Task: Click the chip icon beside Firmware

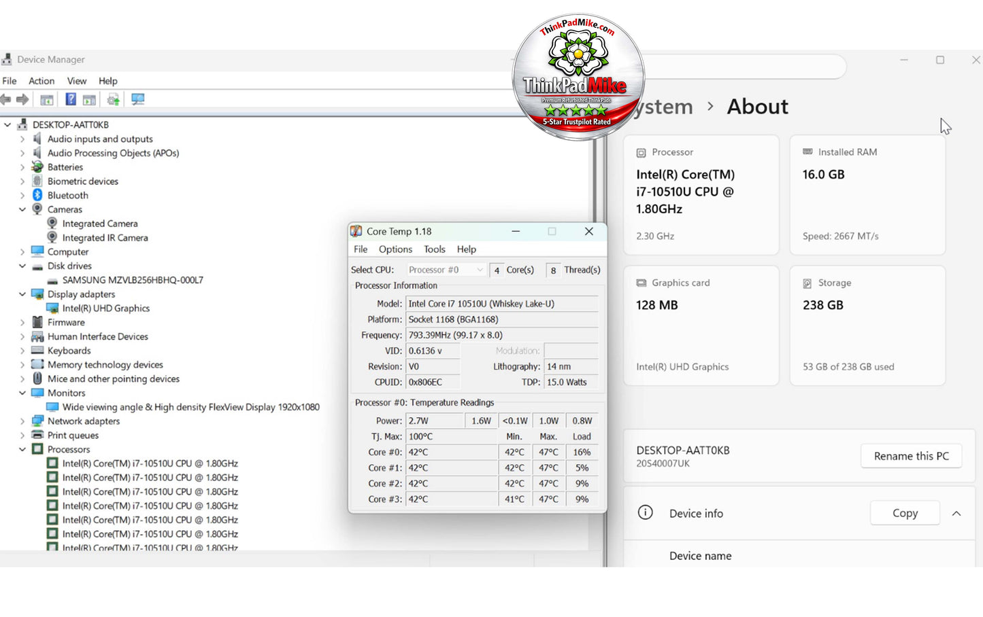Action: tap(37, 322)
